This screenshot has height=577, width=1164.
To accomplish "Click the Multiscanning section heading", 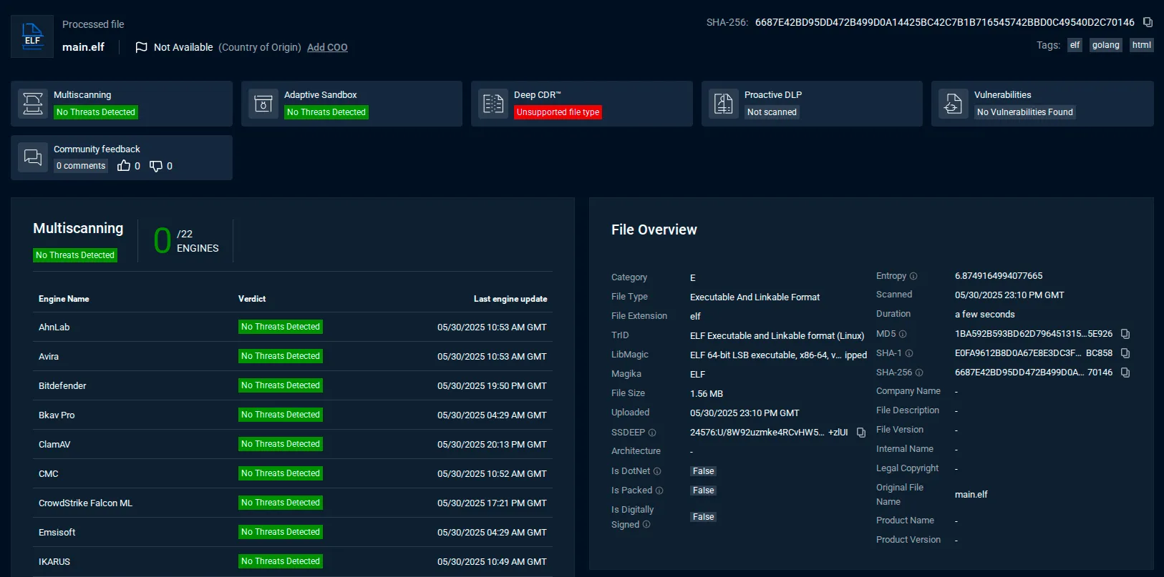I will click(78, 228).
